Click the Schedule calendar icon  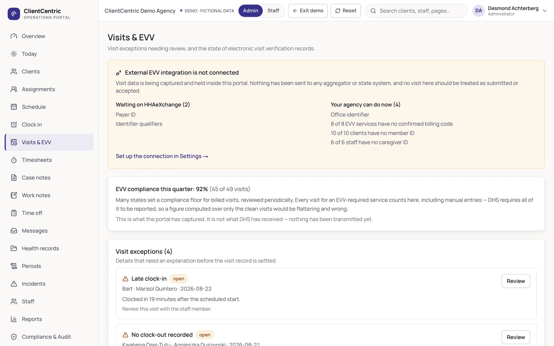tap(14, 107)
